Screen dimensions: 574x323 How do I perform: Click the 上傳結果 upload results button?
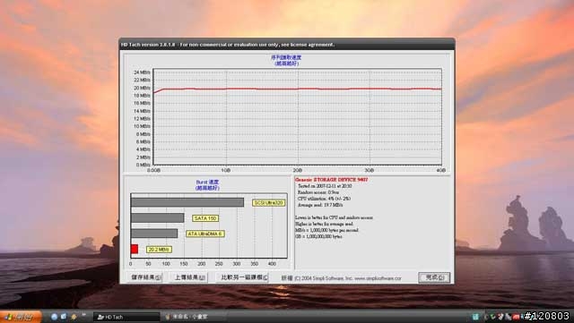[189, 277]
